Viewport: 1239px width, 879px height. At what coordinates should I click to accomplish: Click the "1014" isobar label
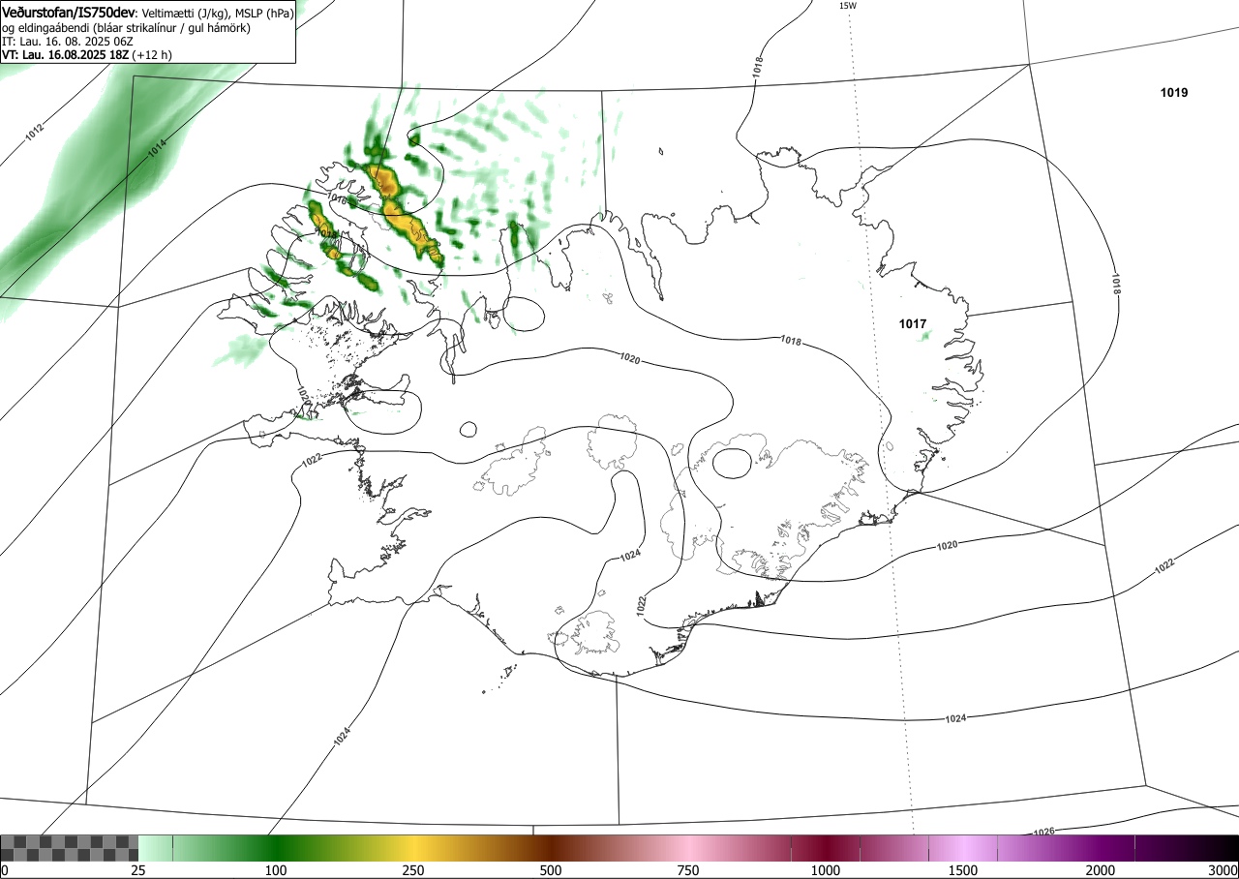pyautogui.click(x=157, y=149)
